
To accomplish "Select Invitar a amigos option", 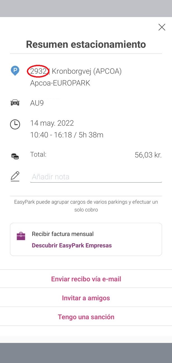I will point(86,298).
